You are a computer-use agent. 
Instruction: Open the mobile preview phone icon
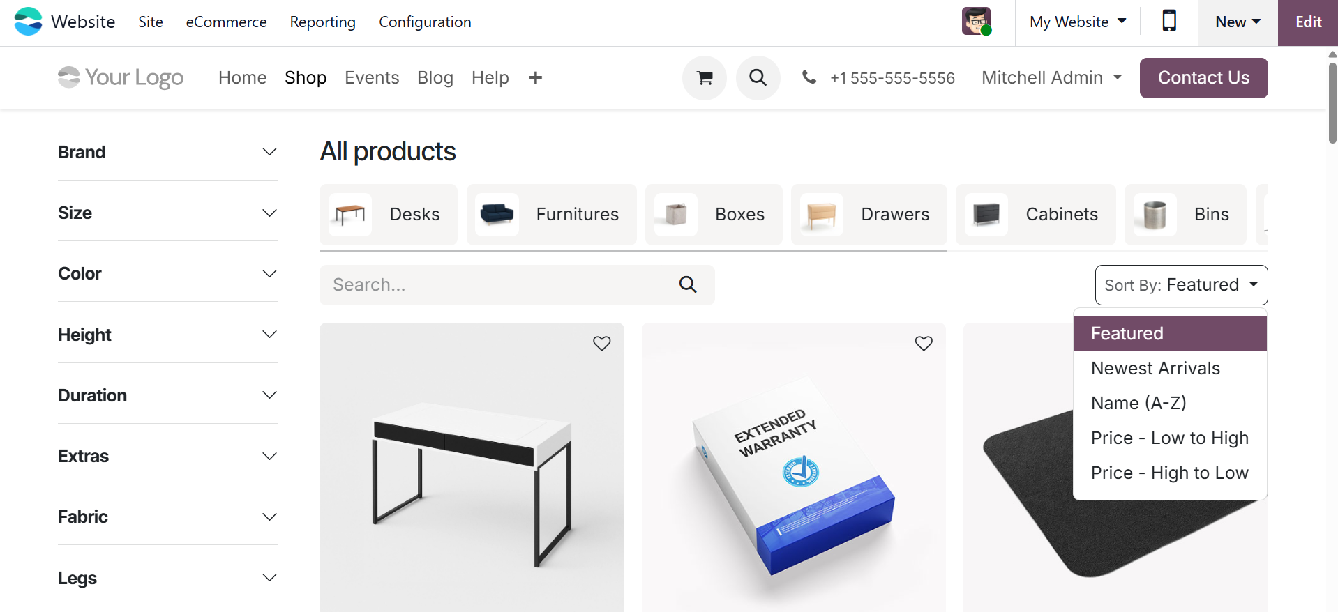(x=1169, y=22)
